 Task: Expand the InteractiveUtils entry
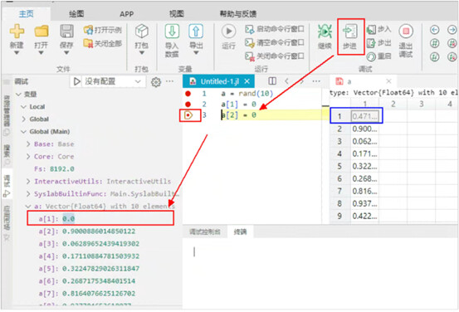(x=28, y=182)
